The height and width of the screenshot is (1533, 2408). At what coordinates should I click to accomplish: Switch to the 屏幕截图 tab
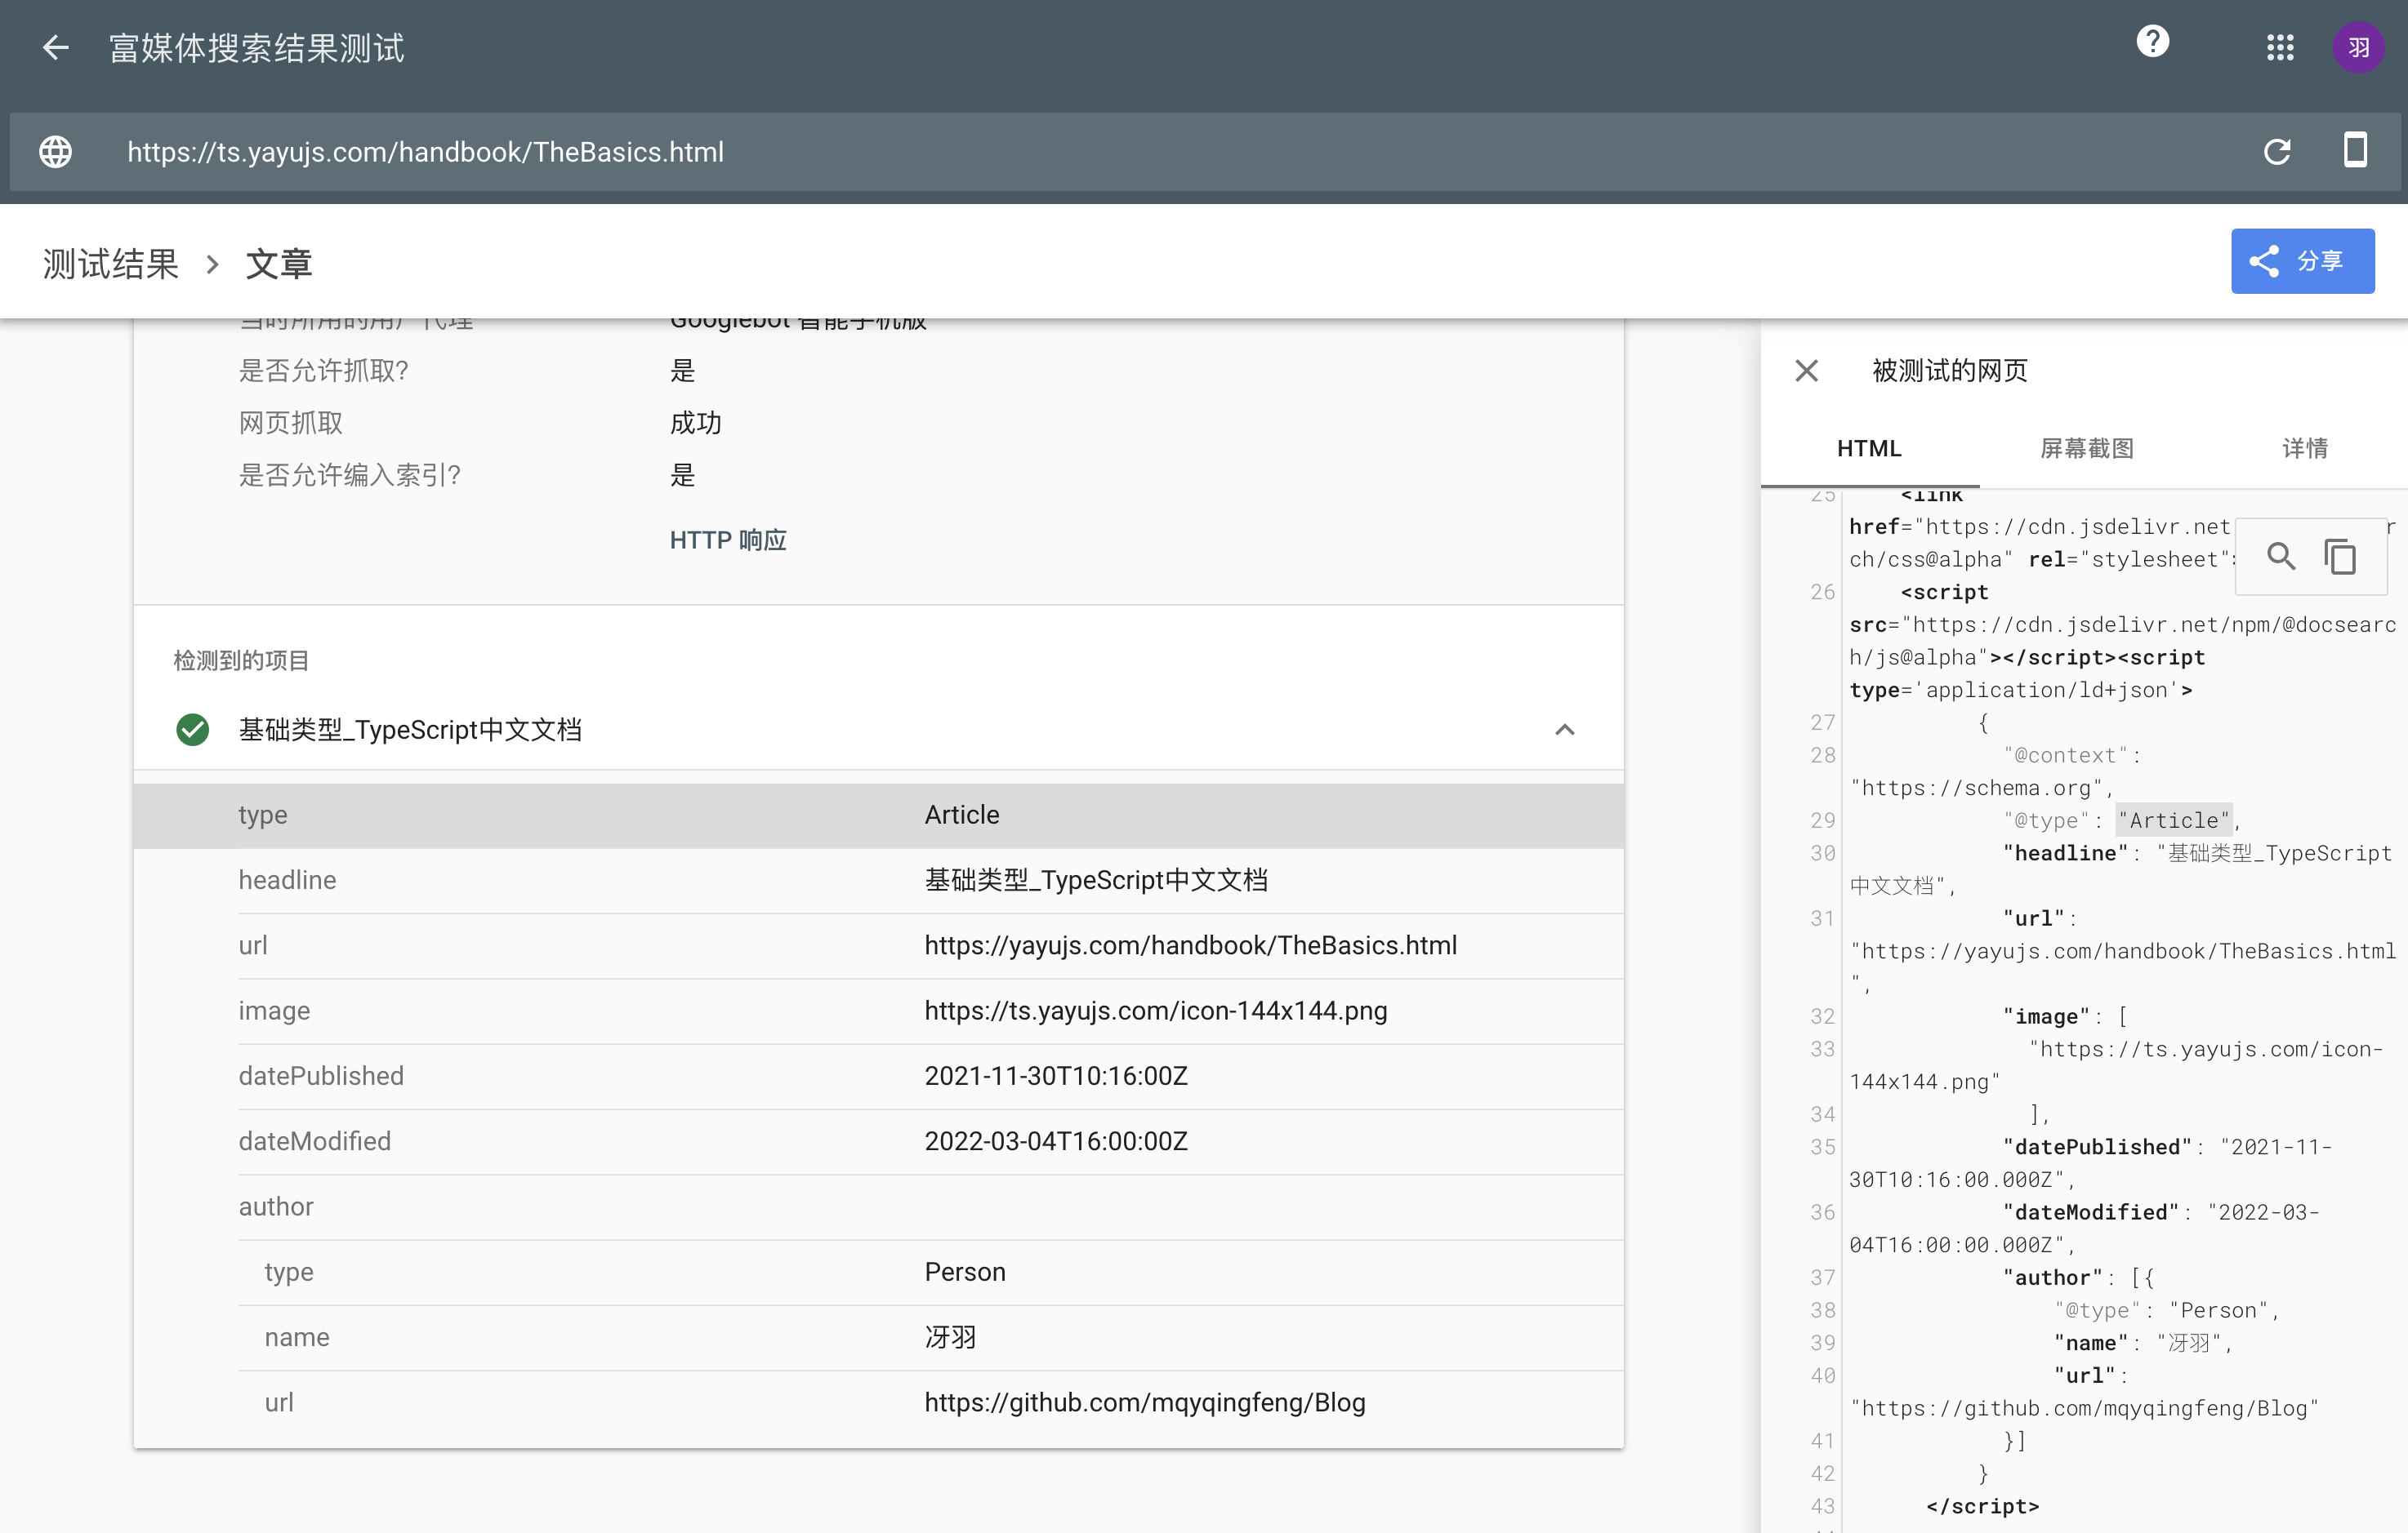point(2087,449)
